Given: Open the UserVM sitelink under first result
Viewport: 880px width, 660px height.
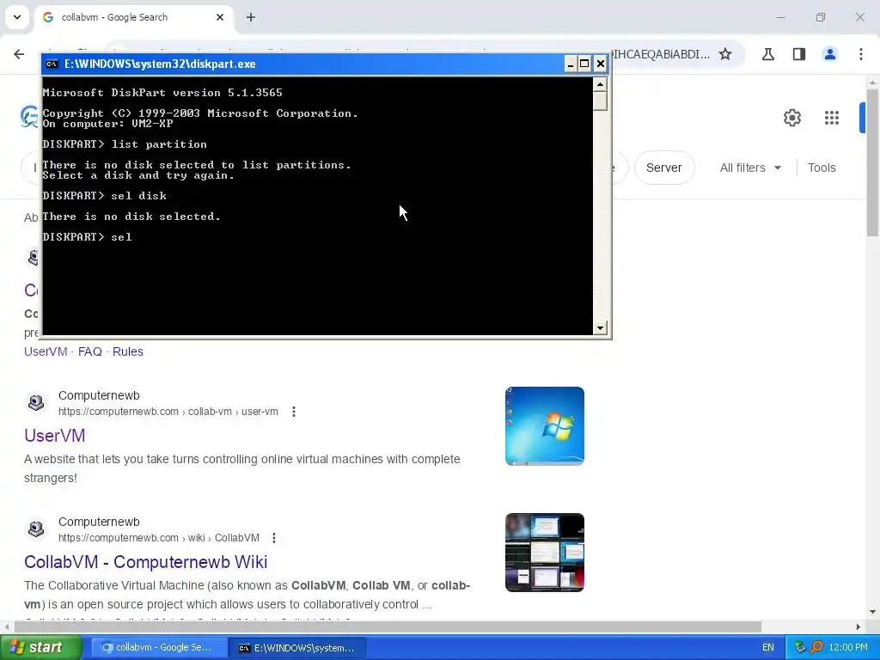Looking at the screenshot, I should [46, 351].
